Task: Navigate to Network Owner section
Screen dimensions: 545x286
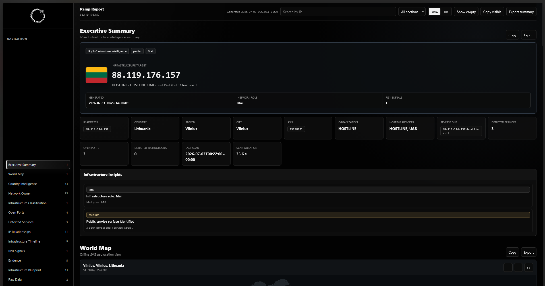Action: 38,193
